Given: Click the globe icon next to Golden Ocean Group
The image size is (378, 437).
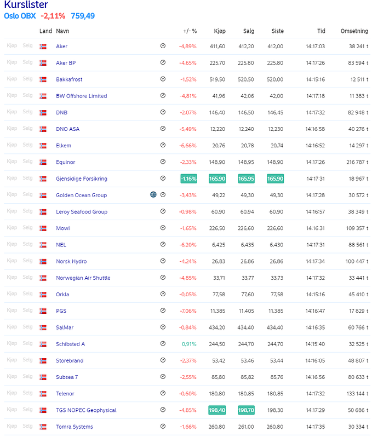Looking at the screenshot, I should 153,194.
